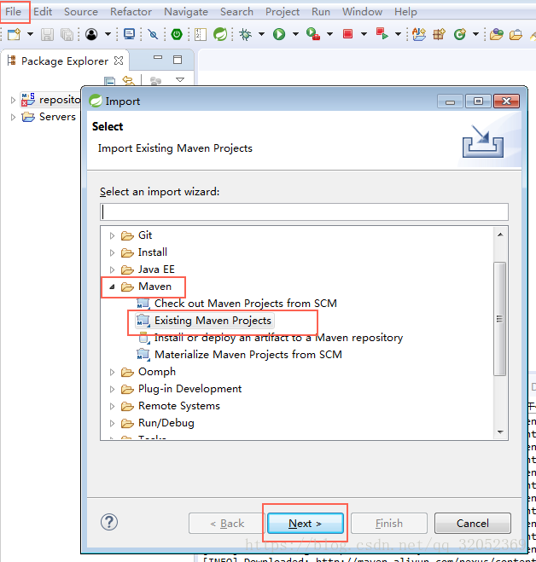Screen dimensions: 536x562
Task: Select Materialize Maven Projects from SCM
Action: click(x=248, y=355)
